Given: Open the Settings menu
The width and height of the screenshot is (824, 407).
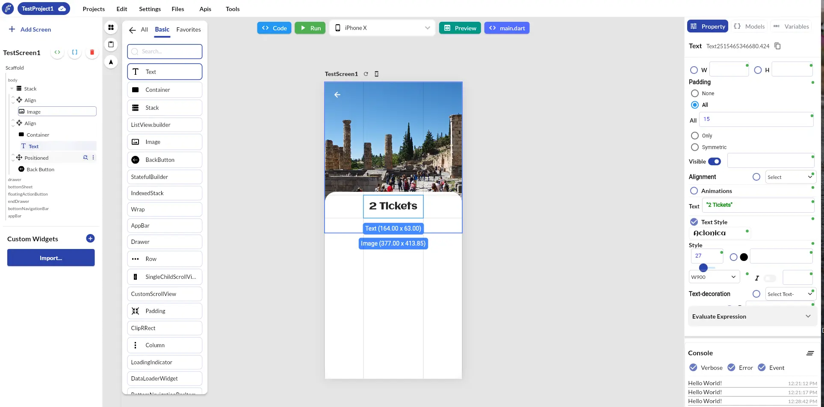Looking at the screenshot, I should tap(150, 9).
